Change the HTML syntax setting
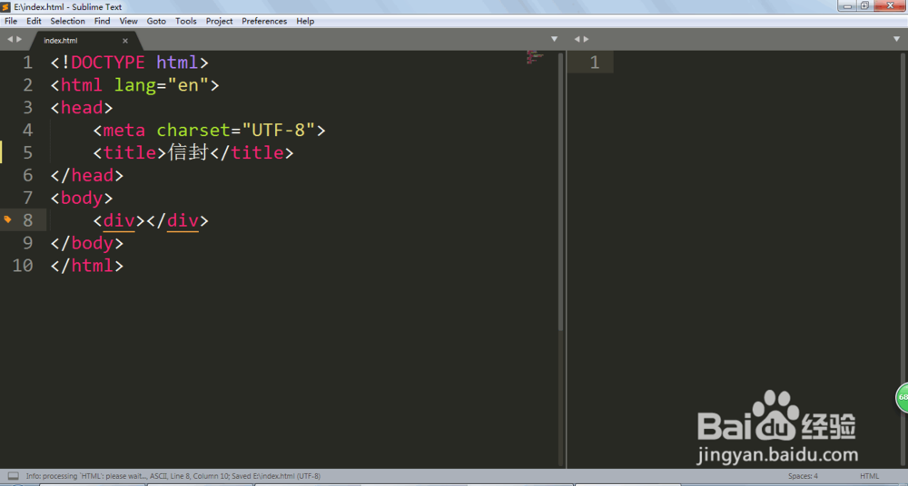Viewport: 908px width, 486px height. (869, 476)
